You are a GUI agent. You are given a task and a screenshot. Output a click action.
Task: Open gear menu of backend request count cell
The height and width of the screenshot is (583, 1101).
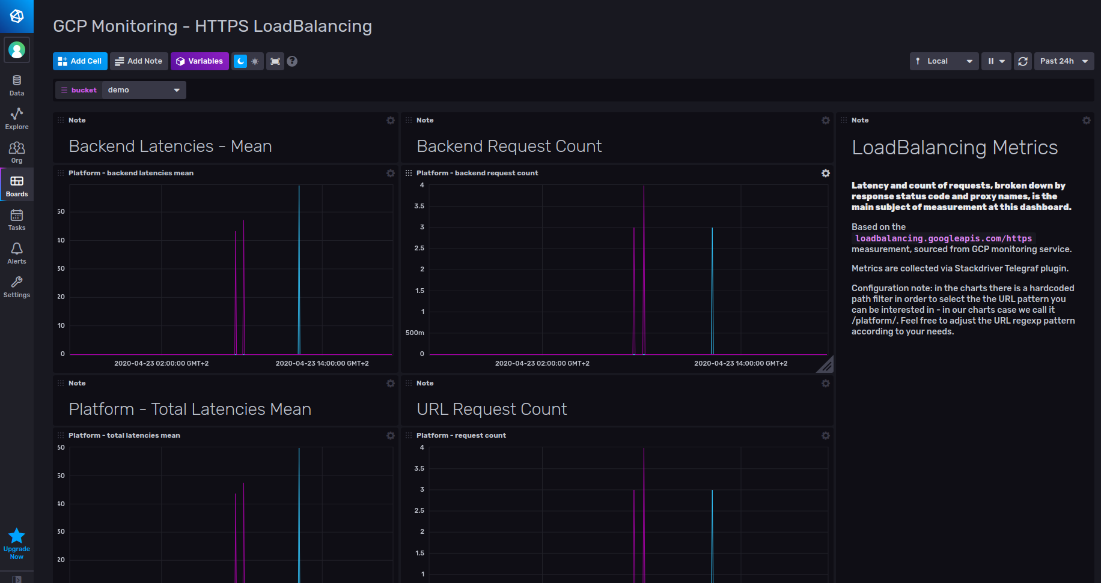point(826,174)
